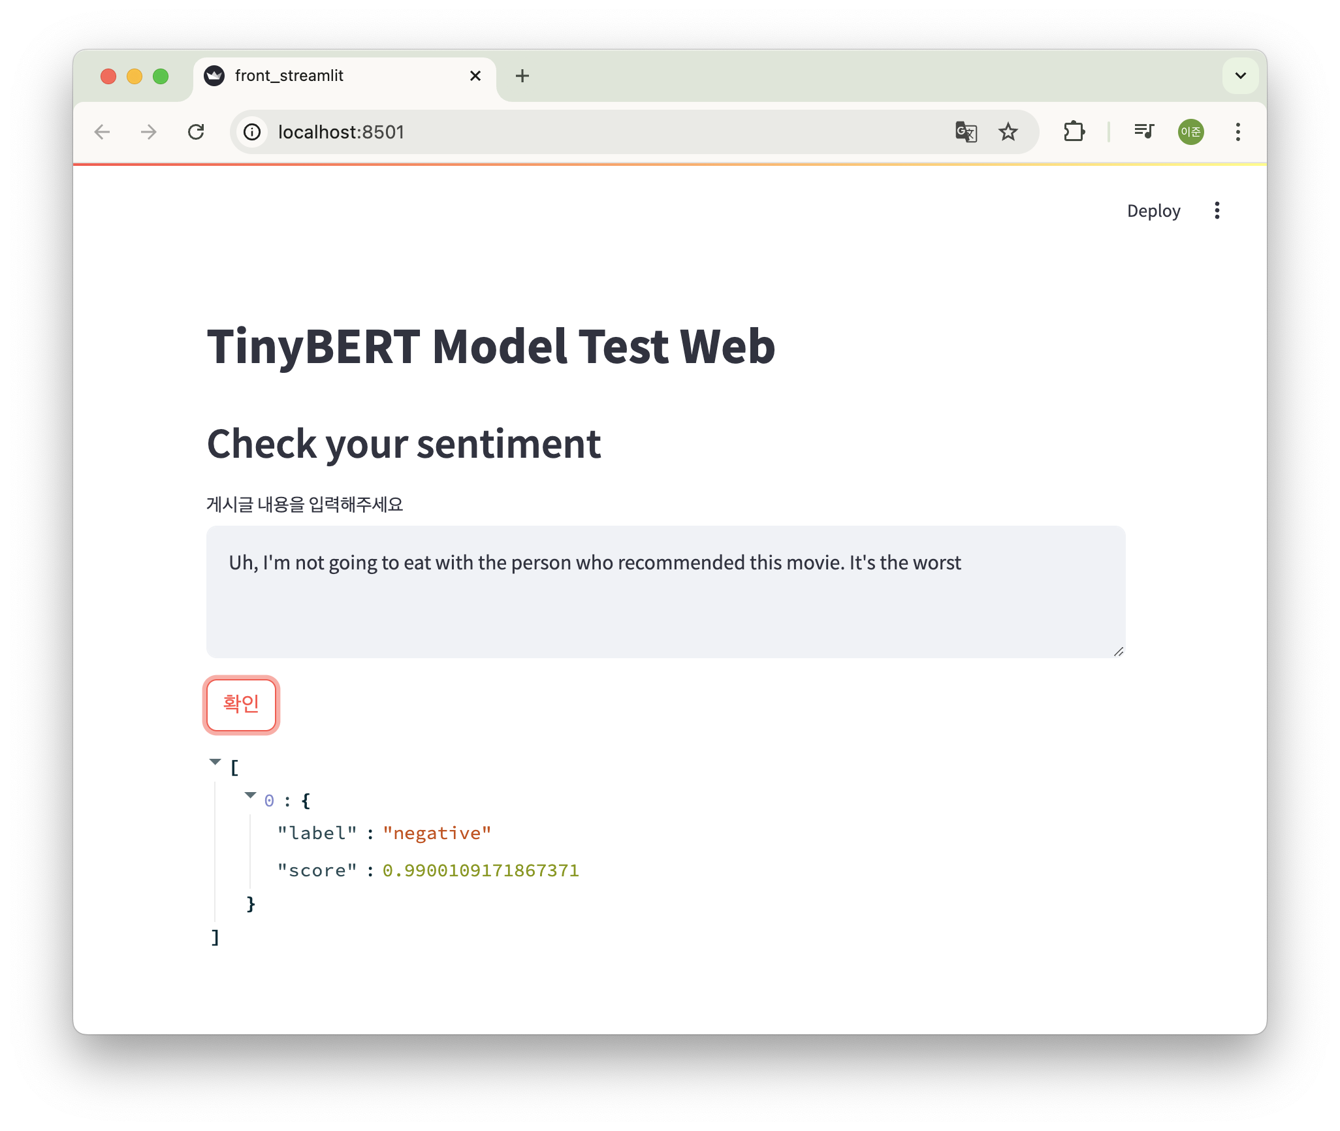
Task: Open the media controls playlist icon
Action: [x=1144, y=132]
